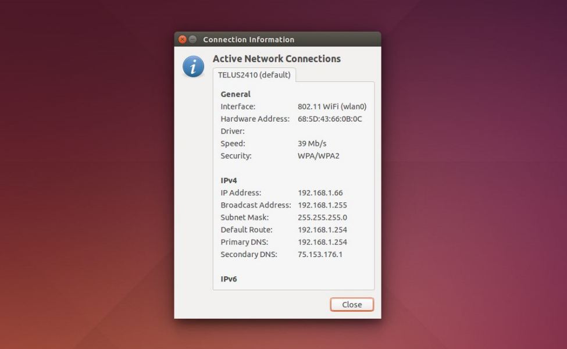The image size is (567, 349).
Task: Click the blue information icon
Action: (x=193, y=66)
